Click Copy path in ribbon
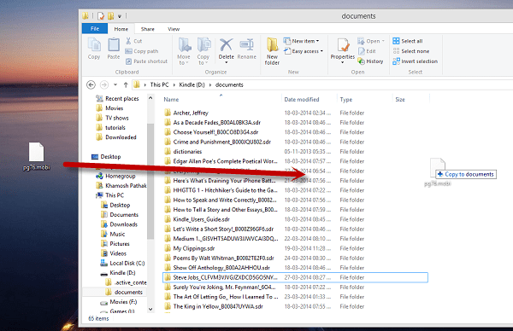This screenshot has width=513, height=331. 142,51
